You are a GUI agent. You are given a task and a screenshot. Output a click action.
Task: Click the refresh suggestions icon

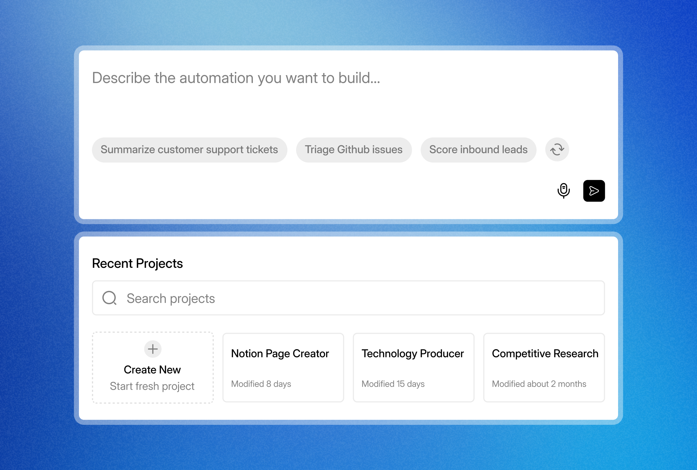pos(557,149)
